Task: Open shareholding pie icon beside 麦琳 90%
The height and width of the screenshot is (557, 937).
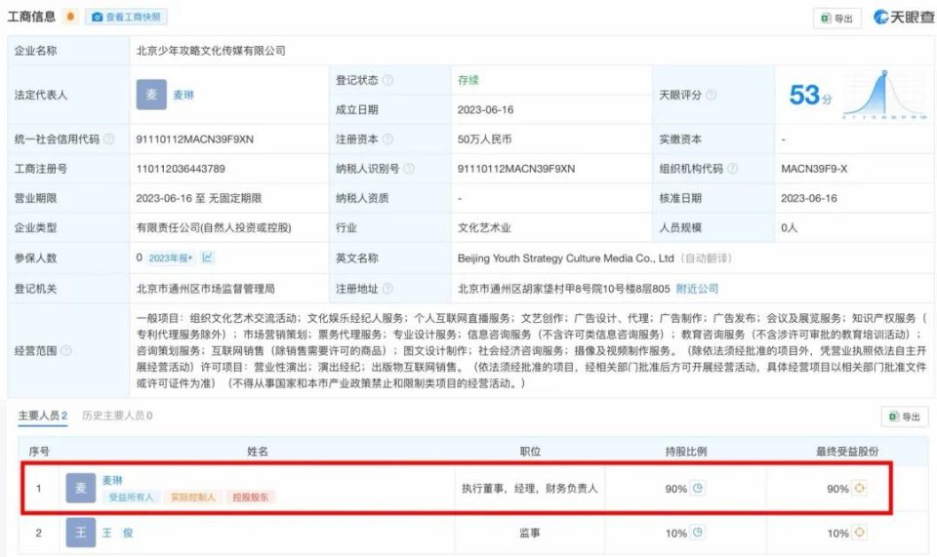Action: tap(698, 488)
